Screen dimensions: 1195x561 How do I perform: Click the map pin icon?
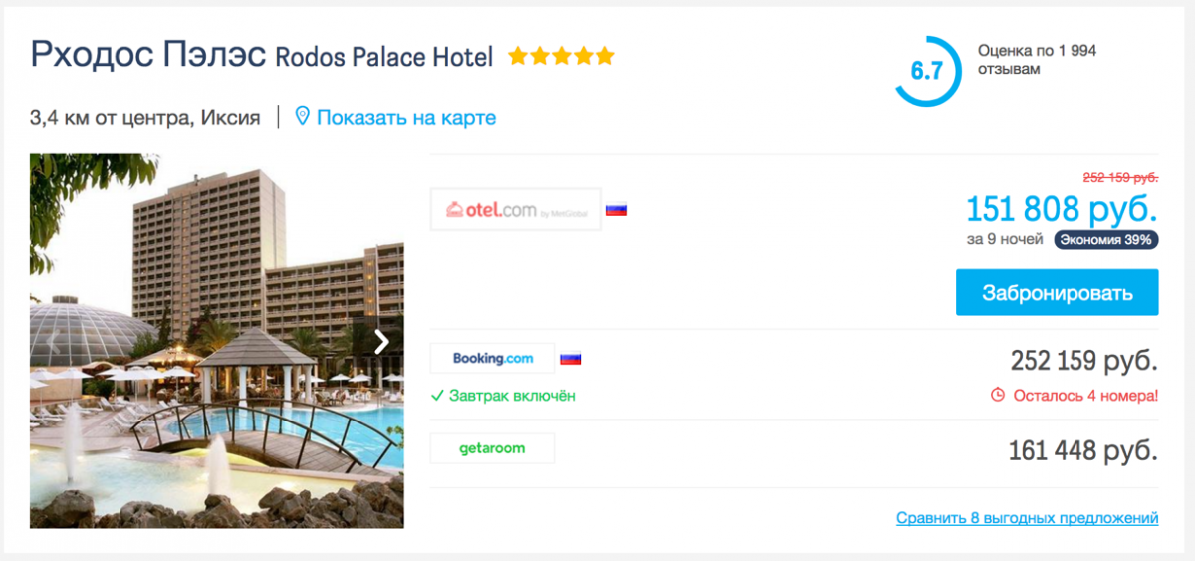(x=303, y=117)
